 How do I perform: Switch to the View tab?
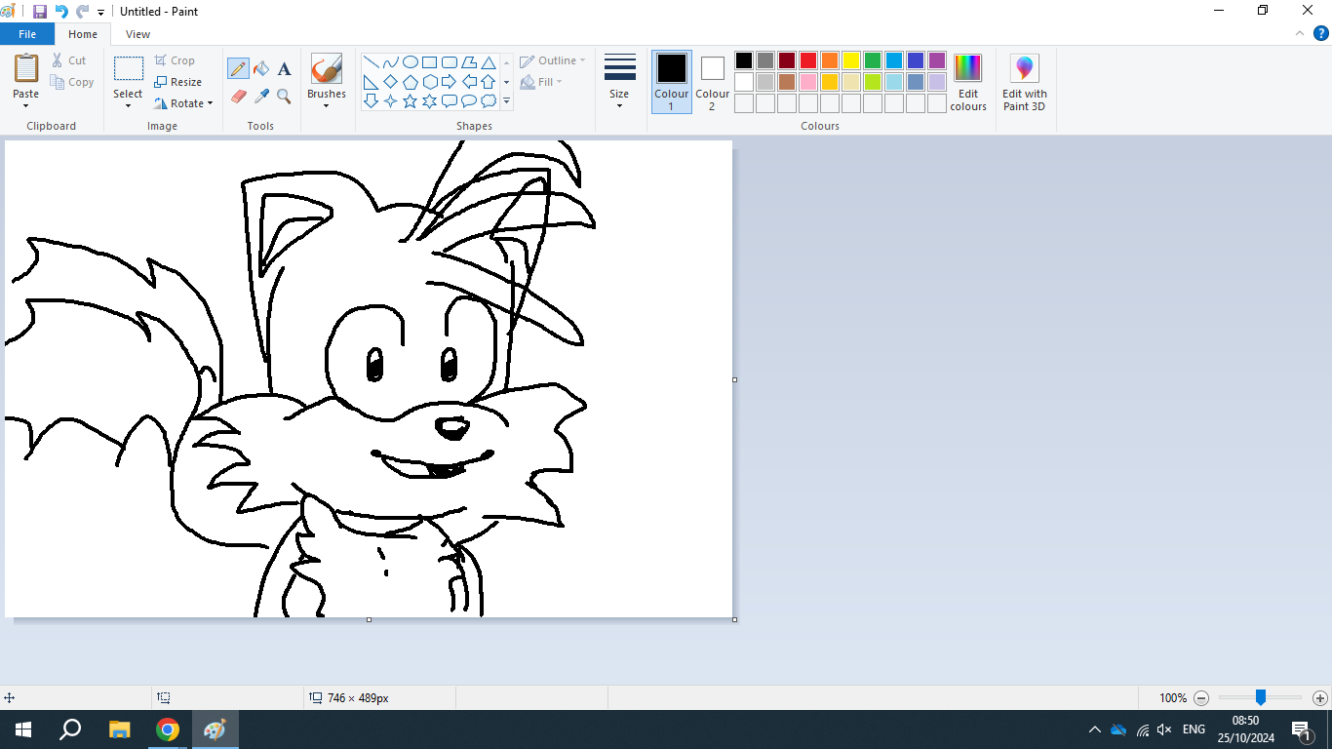coord(138,34)
